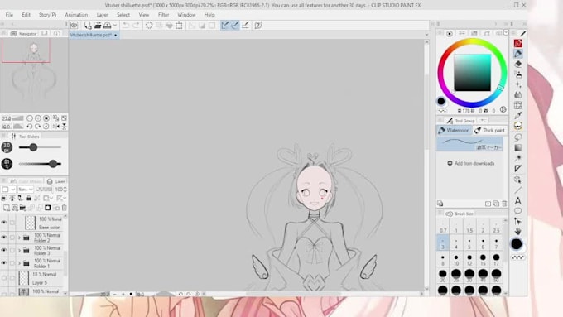Click new layer folder icon
Image resolution: width=563 pixels, height=317 pixels.
coord(23,208)
